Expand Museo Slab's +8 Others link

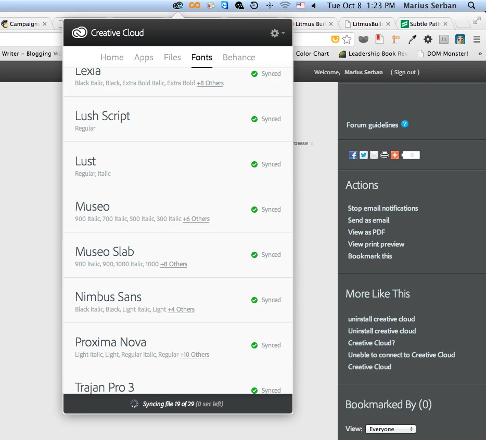pos(174,264)
